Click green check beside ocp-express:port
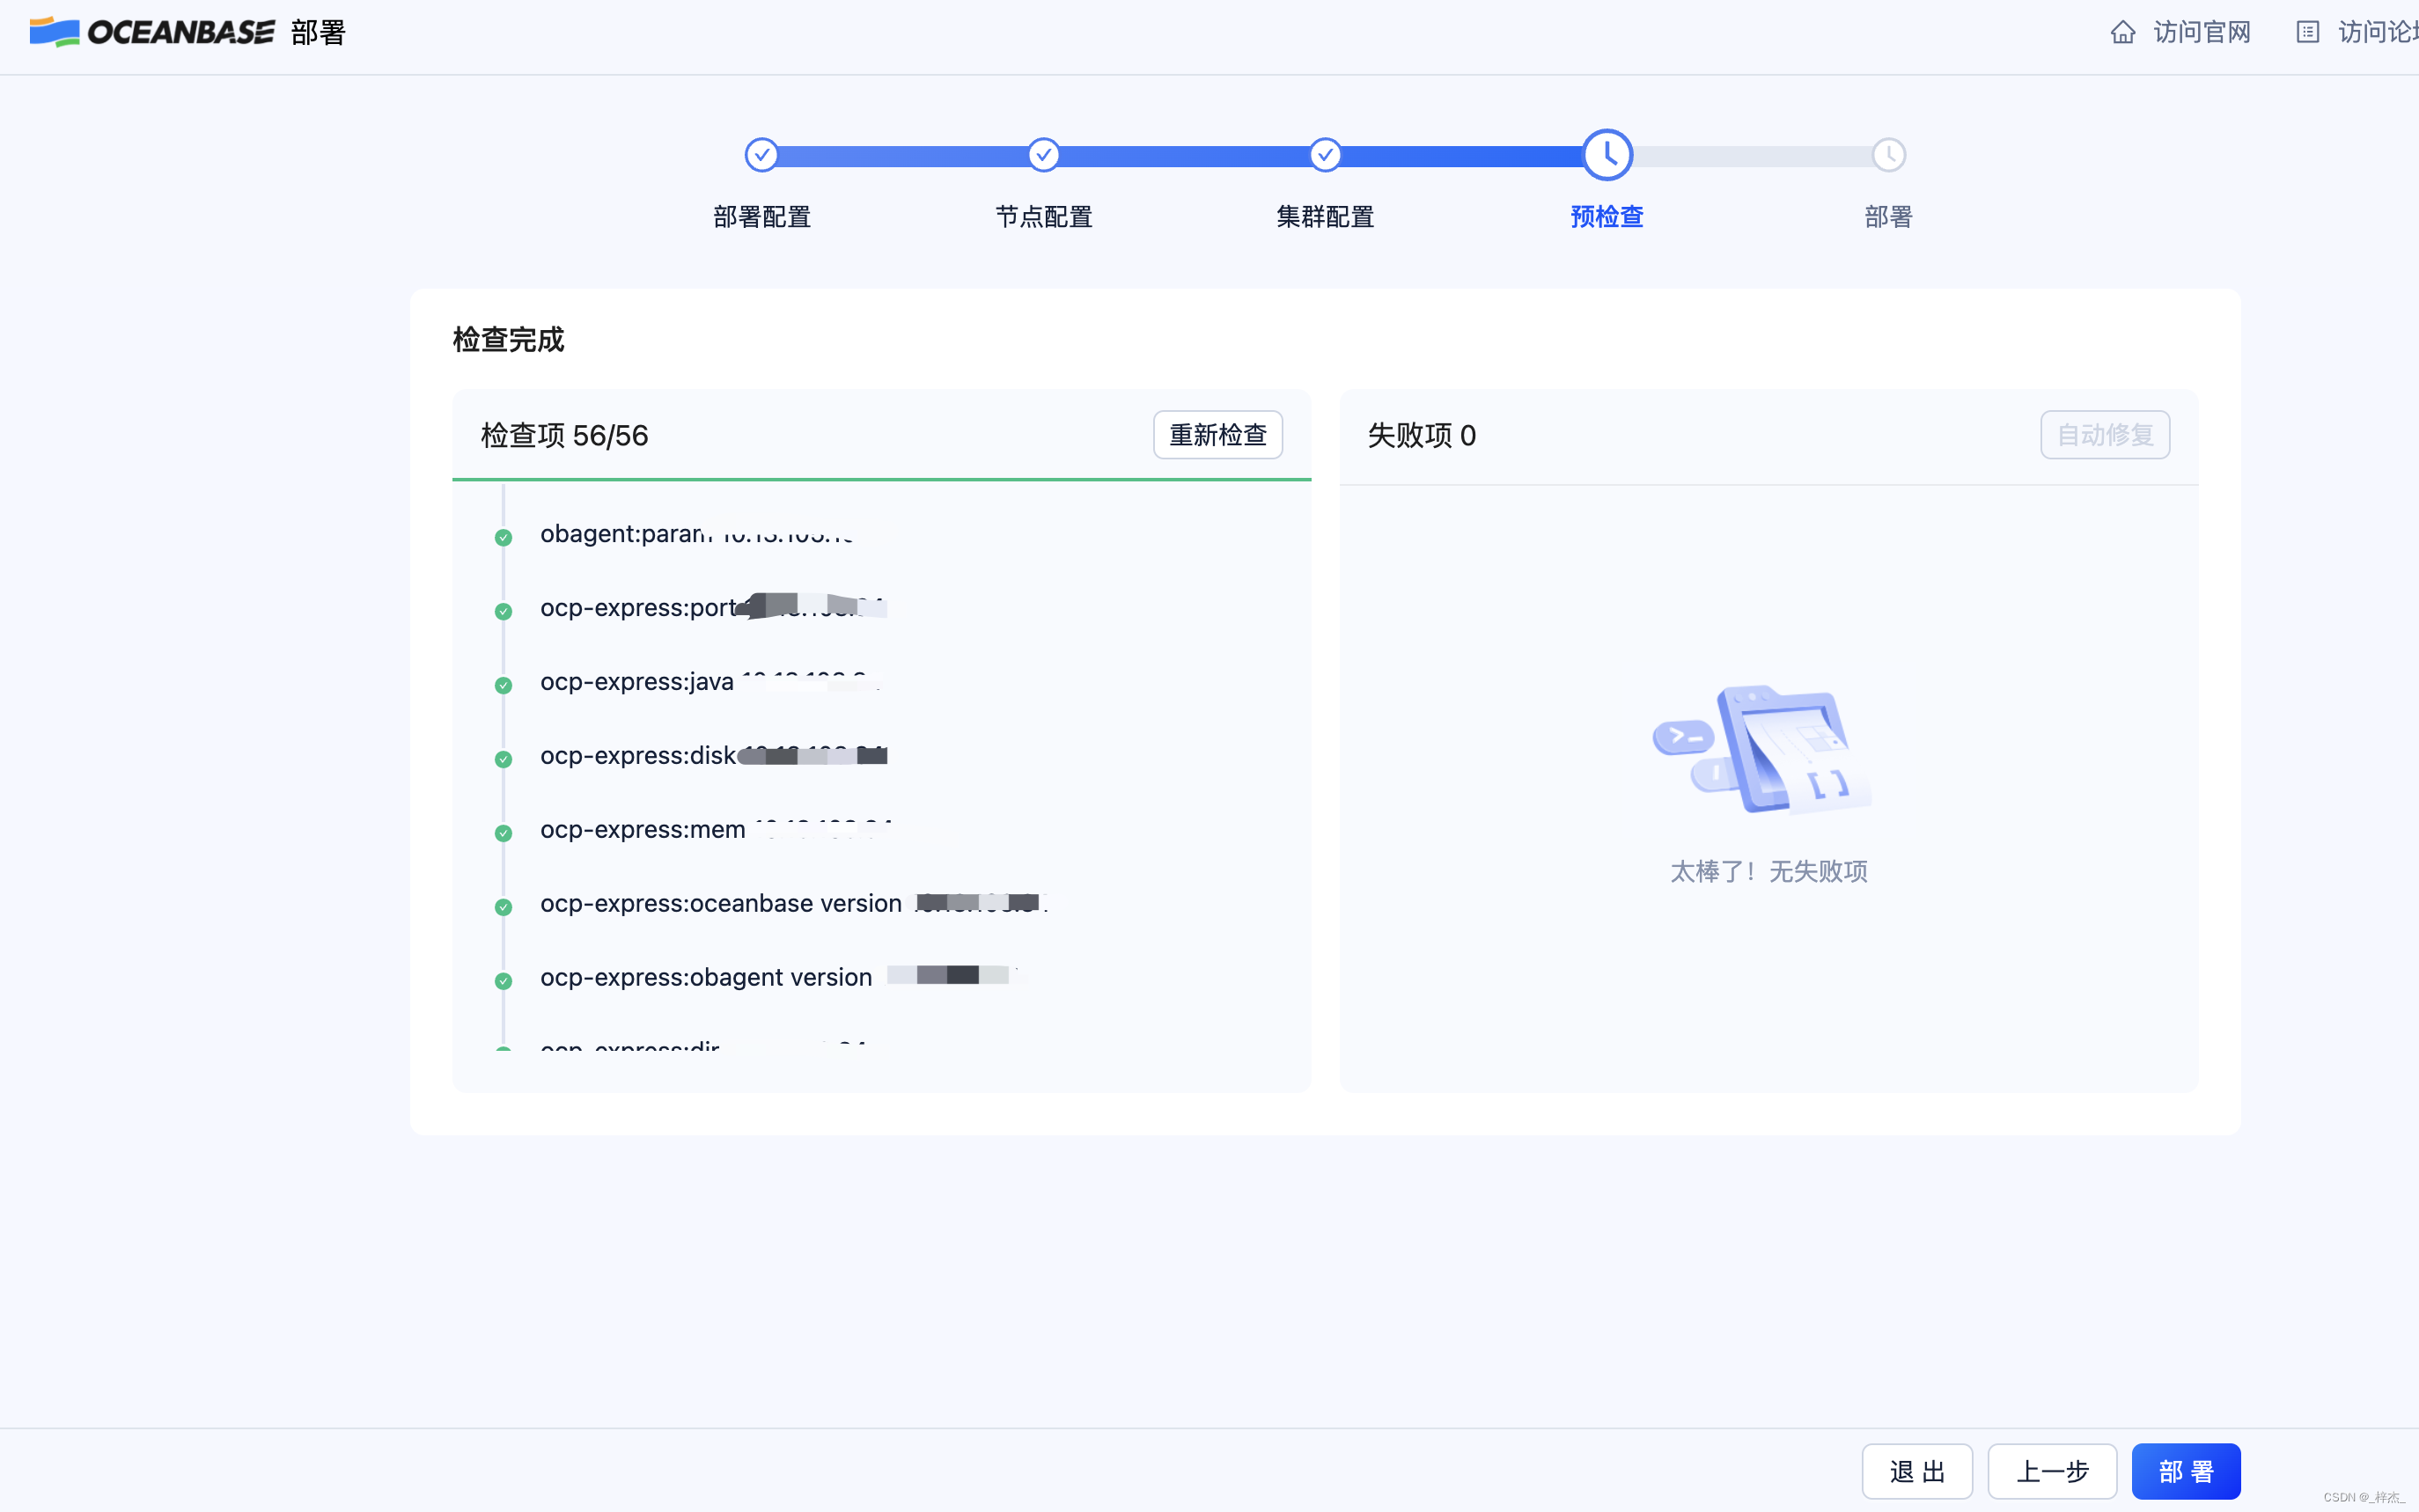 tap(503, 611)
